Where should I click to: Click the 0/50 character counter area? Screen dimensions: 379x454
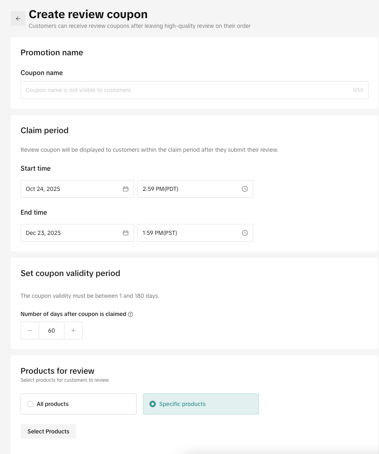click(x=358, y=90)
